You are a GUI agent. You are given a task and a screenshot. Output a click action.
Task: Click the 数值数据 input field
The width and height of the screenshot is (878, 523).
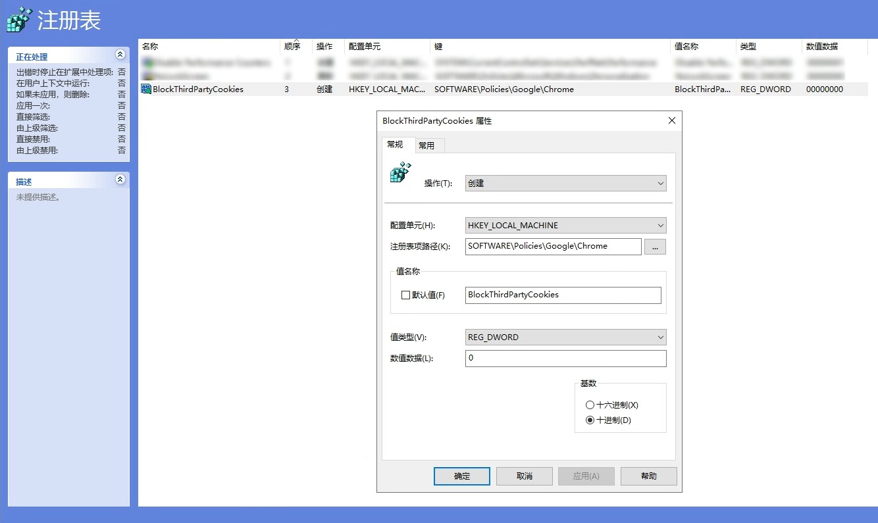[565, 359]
